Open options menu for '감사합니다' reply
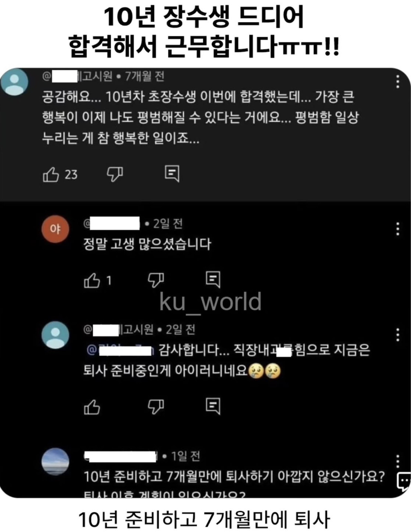This screenshot has width=411, height=532. [x=397, y=334]
